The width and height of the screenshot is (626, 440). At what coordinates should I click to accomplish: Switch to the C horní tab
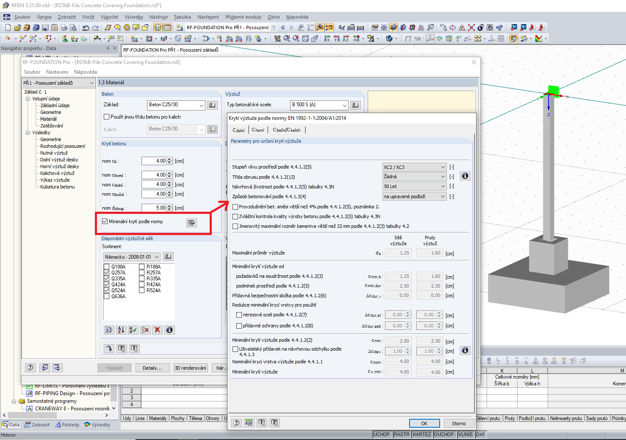click(x=258, y=130)
